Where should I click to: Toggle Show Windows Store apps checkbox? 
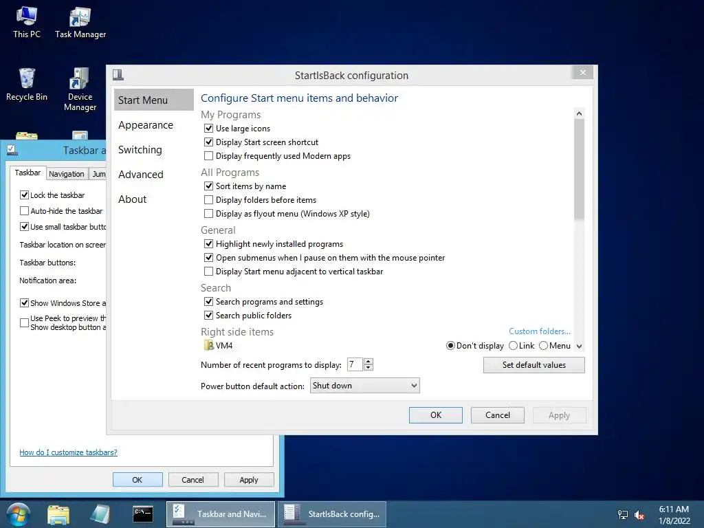tap(24, 303)
